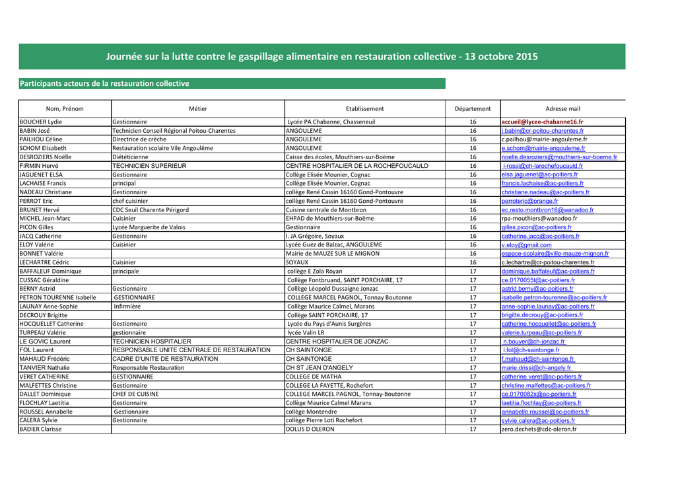Click f.mahaud@ch-saintonge.fr email link
The width and height of the screenshot is (676, 479).
pos(538,359)
